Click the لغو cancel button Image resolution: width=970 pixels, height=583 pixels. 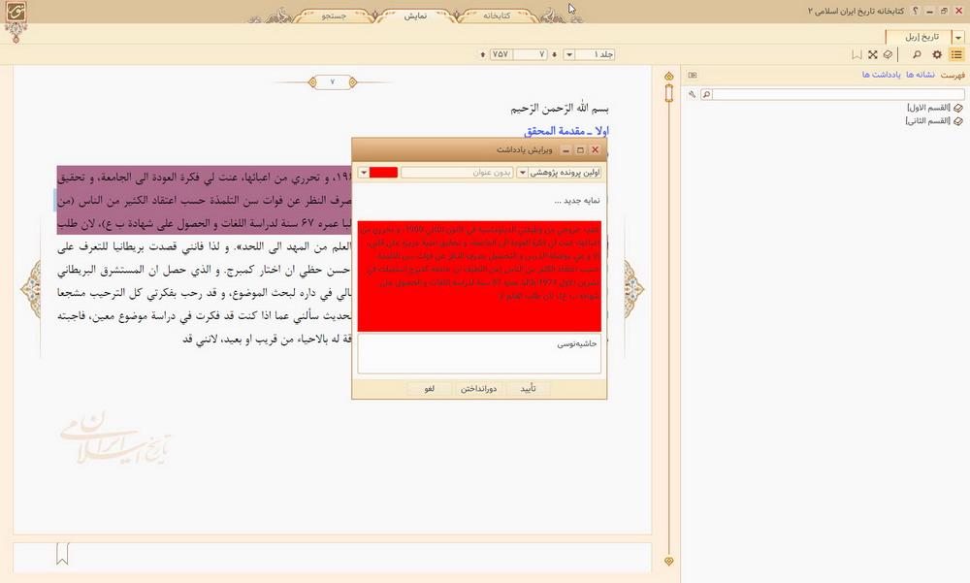(430, 389)
